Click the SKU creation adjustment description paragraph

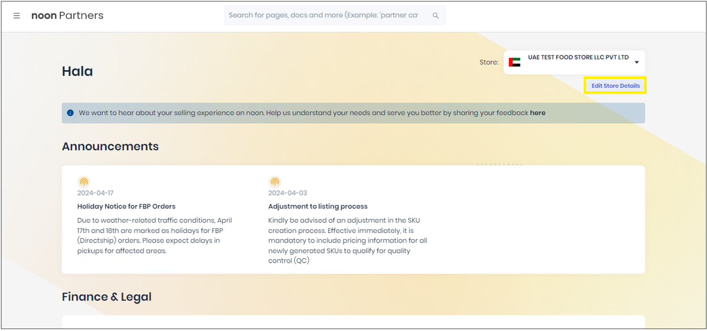tap(348, 241)
